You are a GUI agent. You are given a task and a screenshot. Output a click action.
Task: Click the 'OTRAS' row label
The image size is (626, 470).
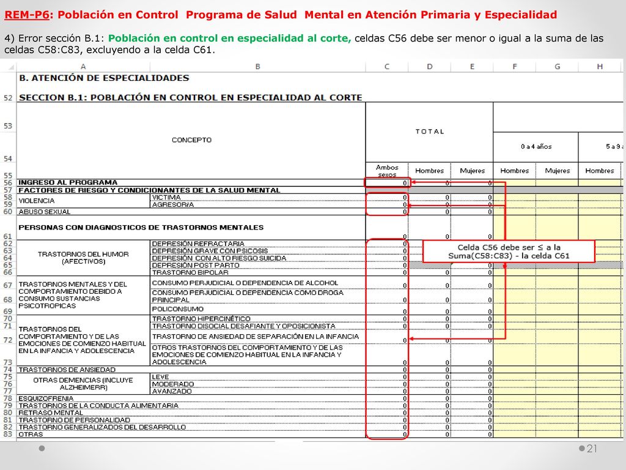tap(31, 435)
